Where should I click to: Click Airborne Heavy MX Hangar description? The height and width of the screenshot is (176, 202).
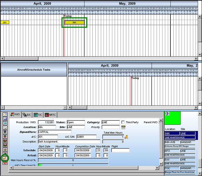coord(180,146)
